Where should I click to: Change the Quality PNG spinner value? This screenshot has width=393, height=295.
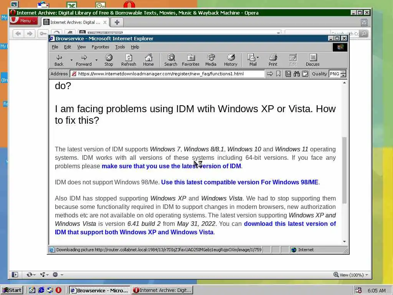pyautogui.click(x=343, y=74)
